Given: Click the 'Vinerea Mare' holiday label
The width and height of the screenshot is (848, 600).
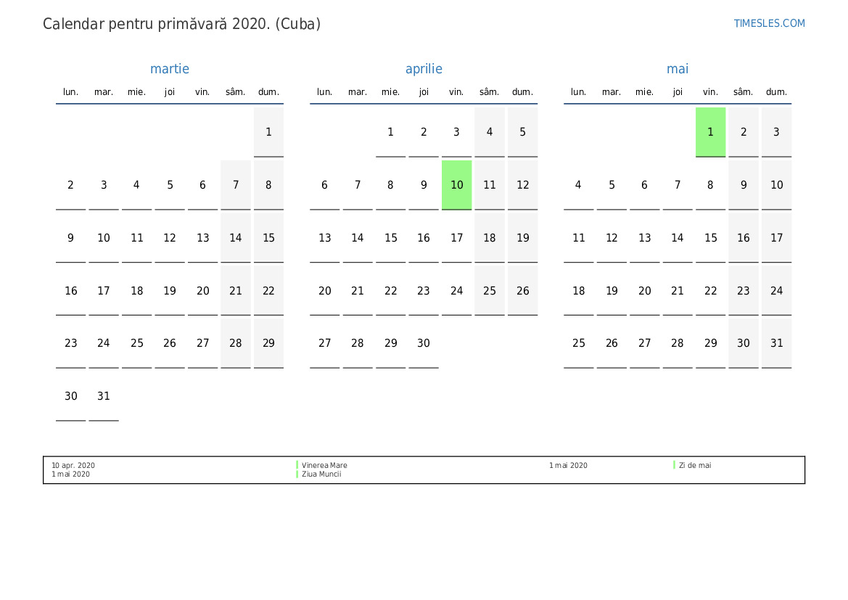Looking at the screenshot, I should tap(324, 465).
